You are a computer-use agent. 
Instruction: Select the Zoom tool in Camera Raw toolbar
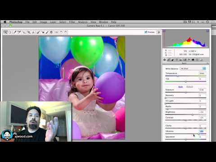pos(5,32)
